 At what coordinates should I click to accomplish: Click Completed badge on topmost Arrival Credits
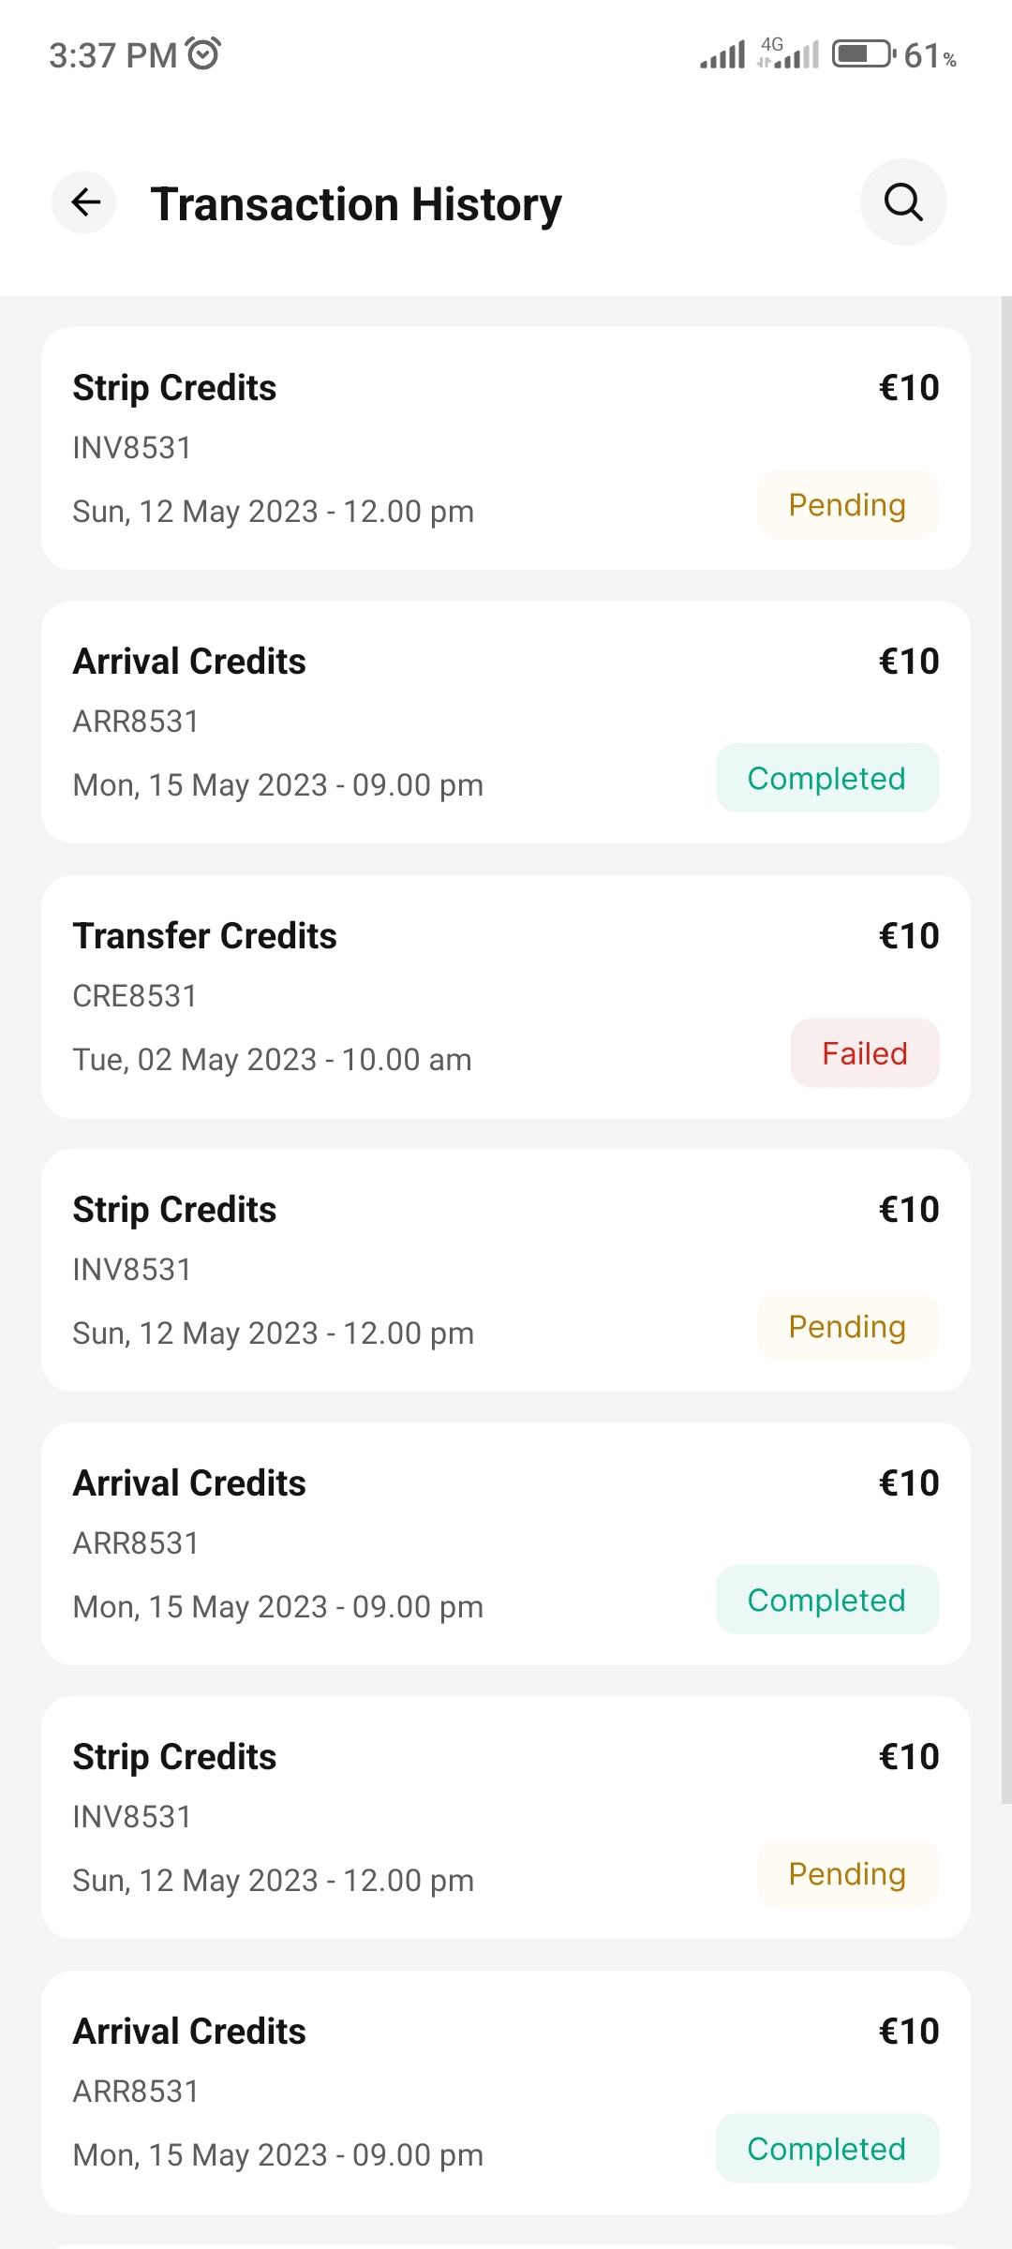[826, 779]
